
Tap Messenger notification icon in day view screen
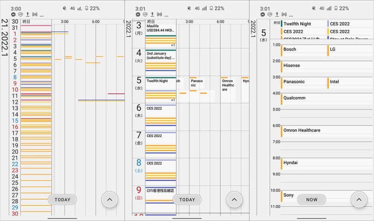coord(263,14)
